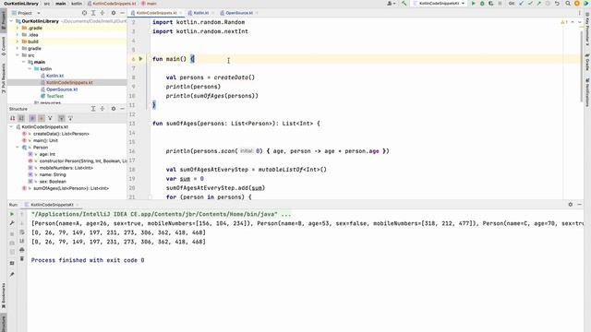Expand the build folder in project tree
Image resolution: width=591 pixels, height=332 pixels.
point(18,41)
